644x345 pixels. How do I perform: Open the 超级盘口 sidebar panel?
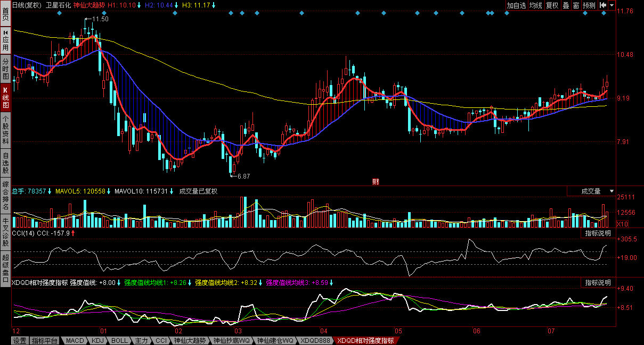pos(5,271)
